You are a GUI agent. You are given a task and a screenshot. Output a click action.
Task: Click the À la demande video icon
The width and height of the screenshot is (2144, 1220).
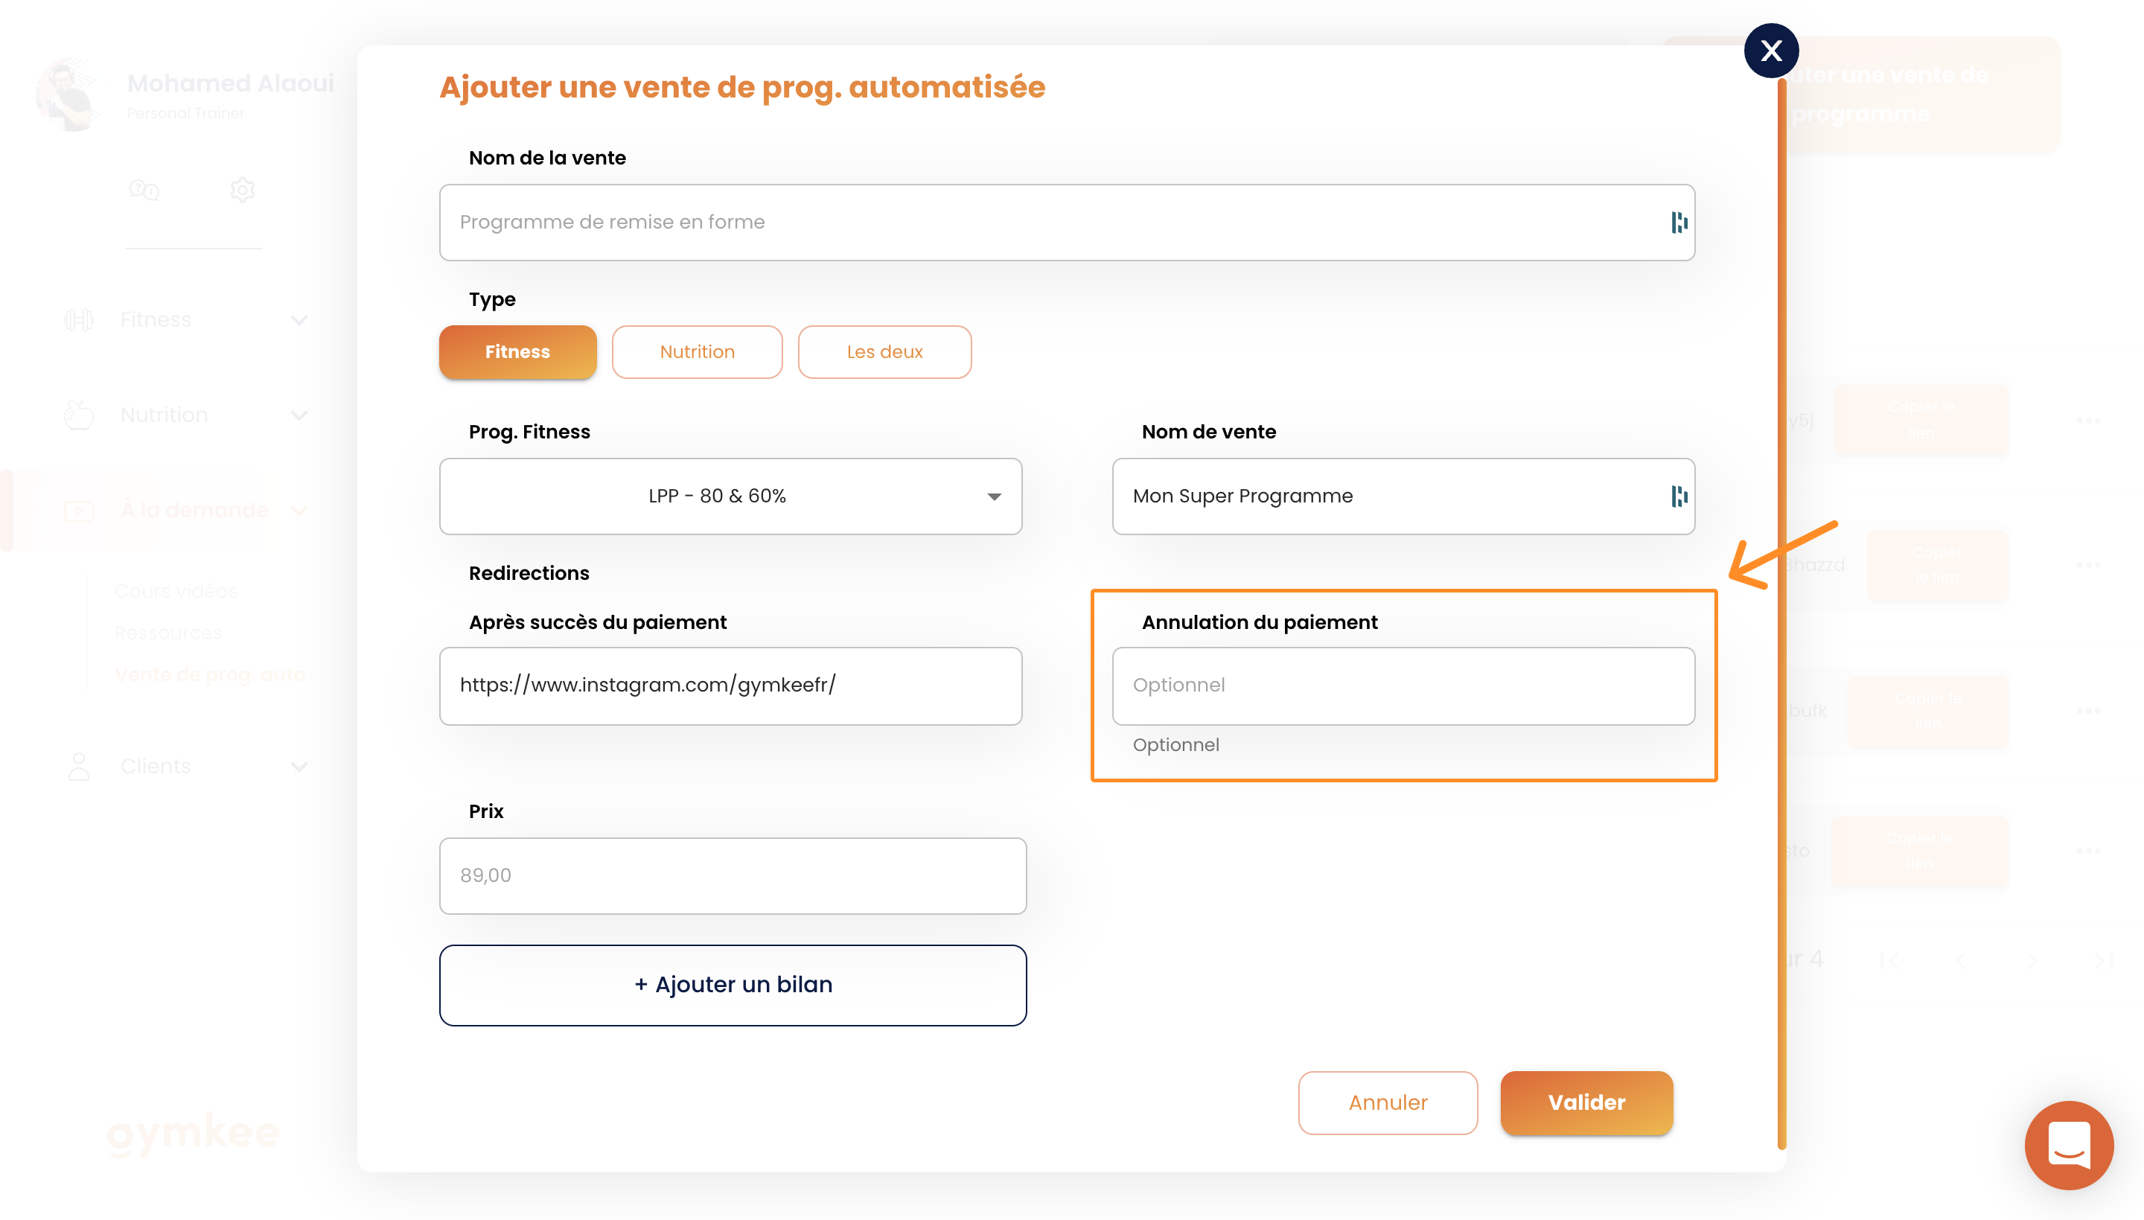(x=79, y=511)
